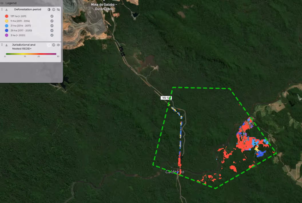Toggle the 29 ha (2017 - 2020) checkbox
Image resolution: width=302 pixels, height=203 pixels.
point(52,31)
